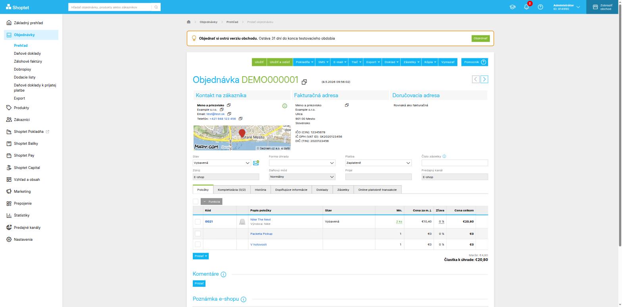
Task: Open the graduation cap academy icon
Action: click(x=513, y=7)
